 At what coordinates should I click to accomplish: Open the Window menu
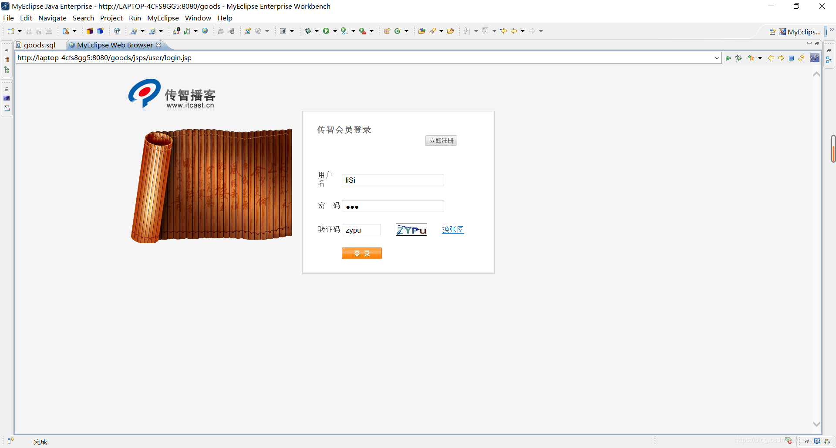[198, 18]
